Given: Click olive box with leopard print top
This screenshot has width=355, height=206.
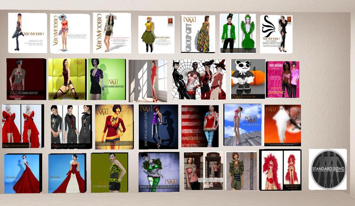Looking at the screenshot, I should 110,173.
